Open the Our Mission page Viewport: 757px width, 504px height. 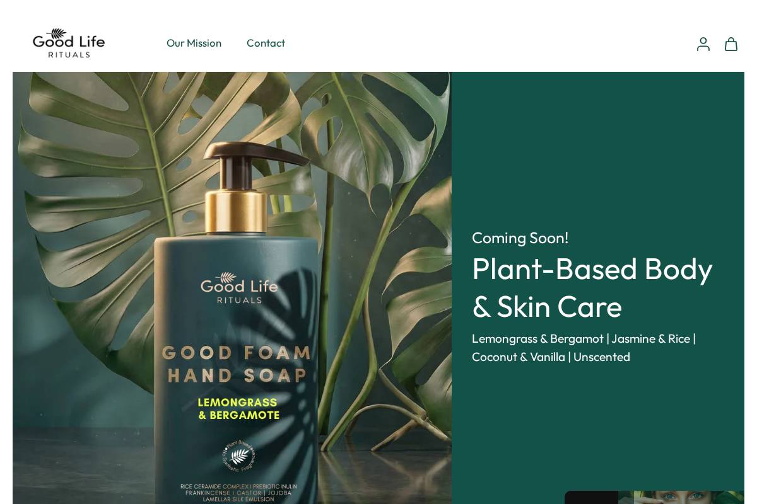194,43
